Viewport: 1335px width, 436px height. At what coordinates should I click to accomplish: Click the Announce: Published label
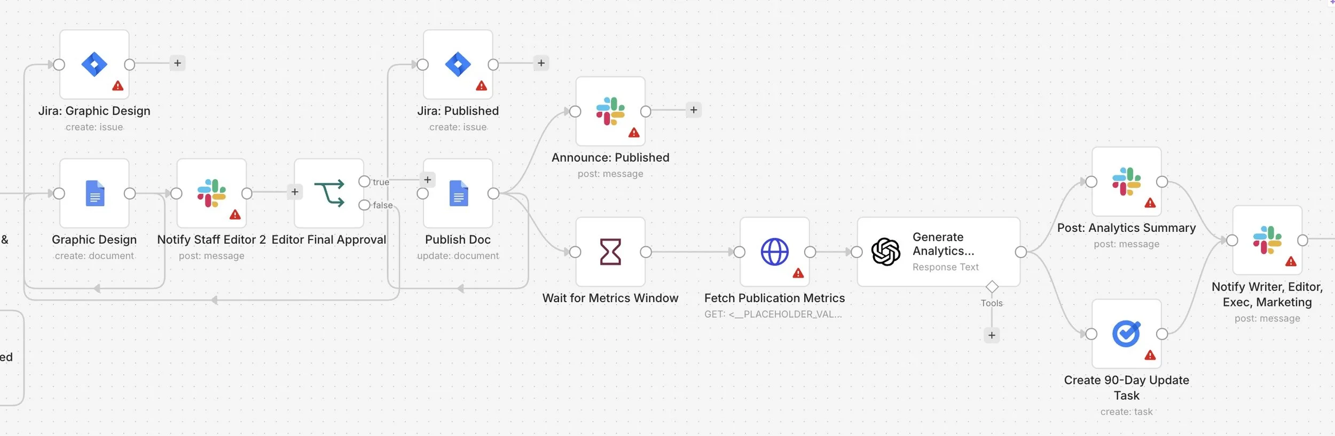tap(610, 158)
